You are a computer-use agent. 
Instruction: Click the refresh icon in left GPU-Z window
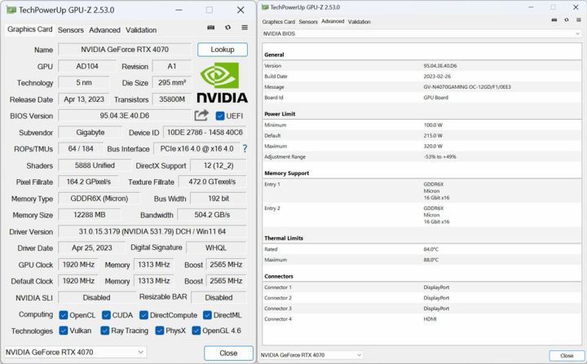[227, 28]
